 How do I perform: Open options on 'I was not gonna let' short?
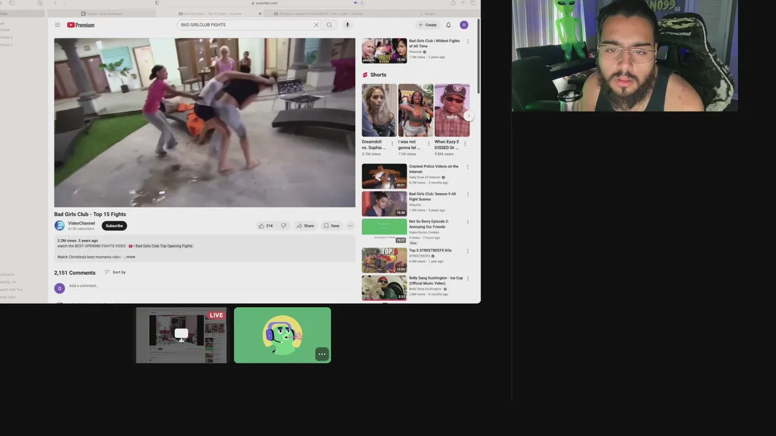point(429,144)
